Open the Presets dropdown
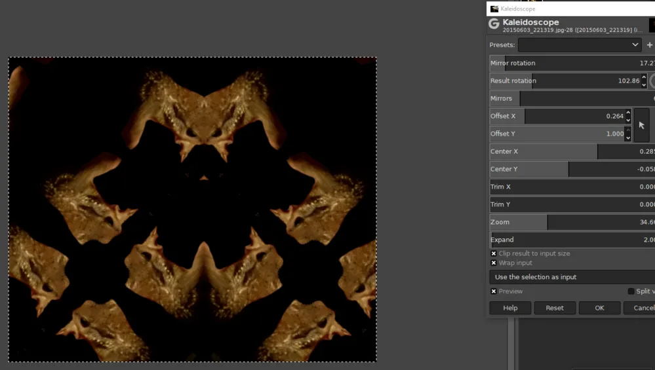This screenshot has height=370, width=655. click(580, 45)
